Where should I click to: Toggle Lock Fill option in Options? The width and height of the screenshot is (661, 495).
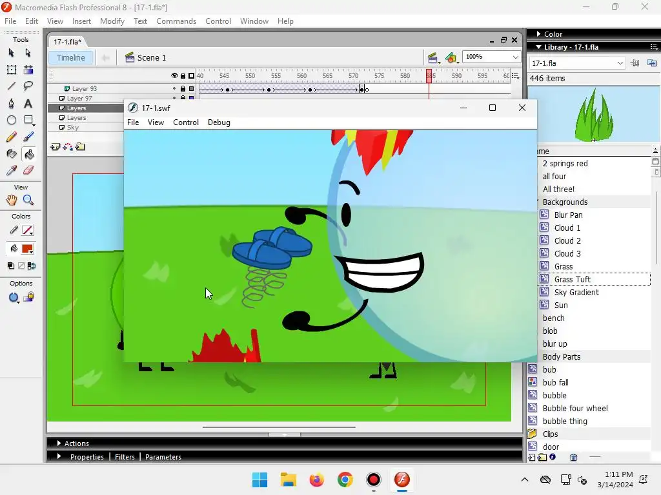tap(28, 298)
